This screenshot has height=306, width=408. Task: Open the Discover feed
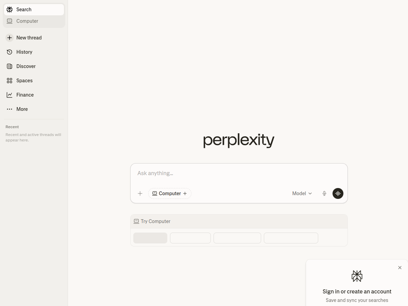(25, 66)
